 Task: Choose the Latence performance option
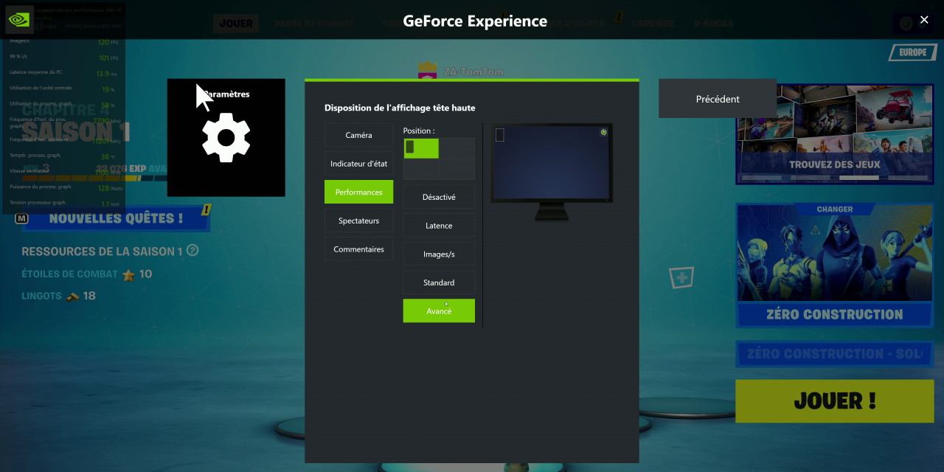[439, 226]
